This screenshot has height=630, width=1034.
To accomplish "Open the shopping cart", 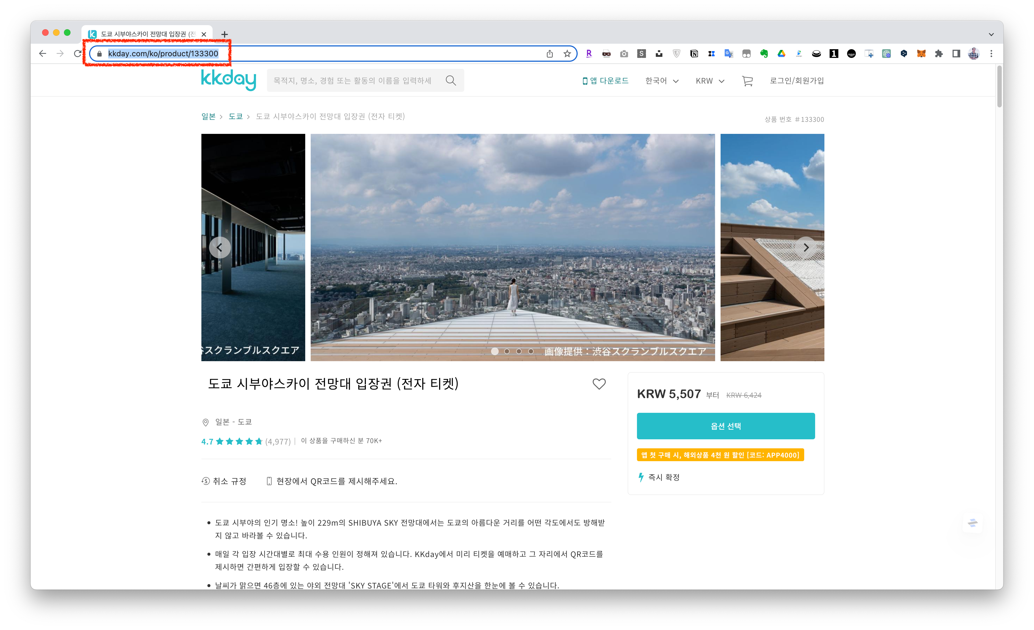I will 747,81.
